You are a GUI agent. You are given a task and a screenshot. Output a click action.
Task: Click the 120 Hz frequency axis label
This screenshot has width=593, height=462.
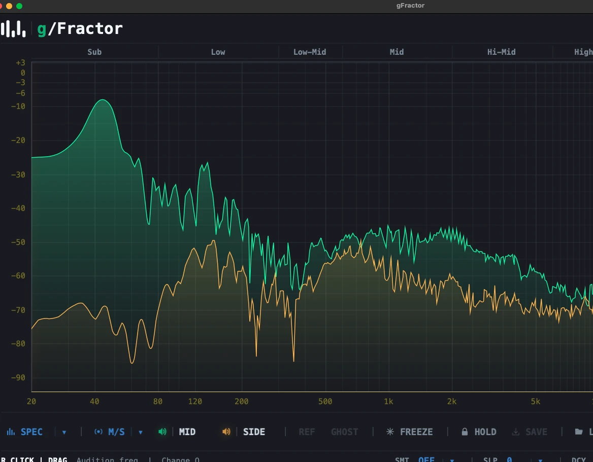195,401
